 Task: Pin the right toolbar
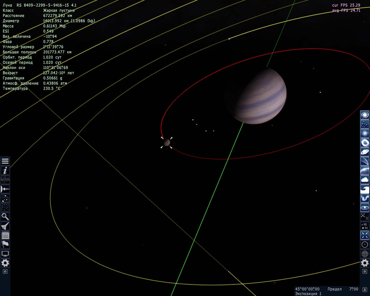[365, 271]
